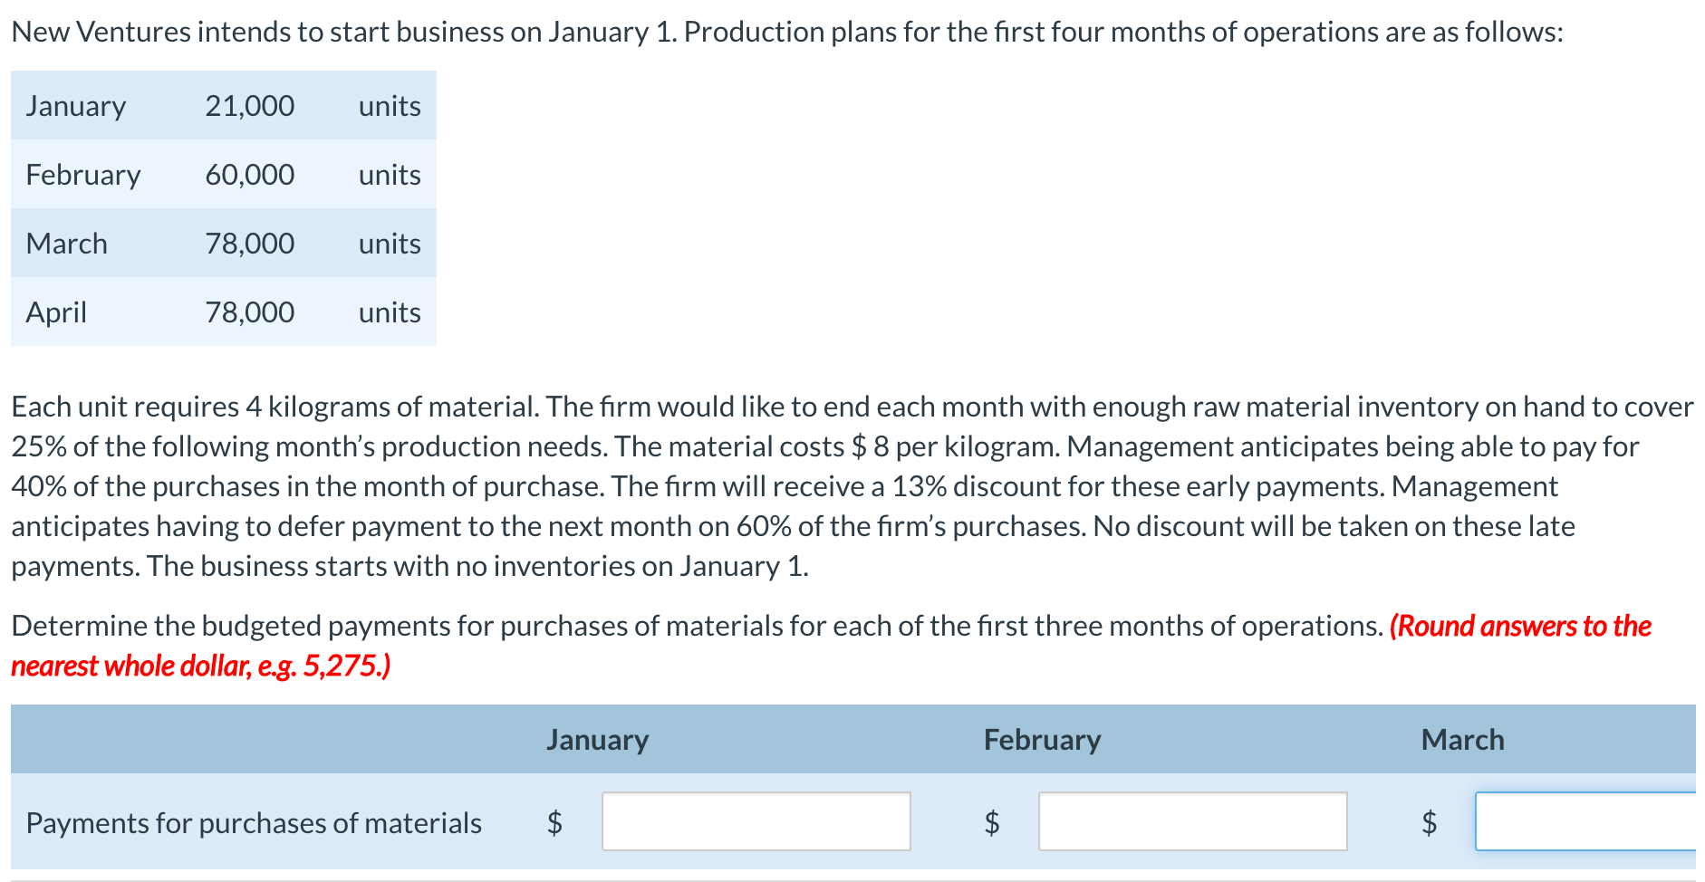Click the 60,000 production value for February
Viewport: 1705px width, 882px height.
[x=249, y=175]
